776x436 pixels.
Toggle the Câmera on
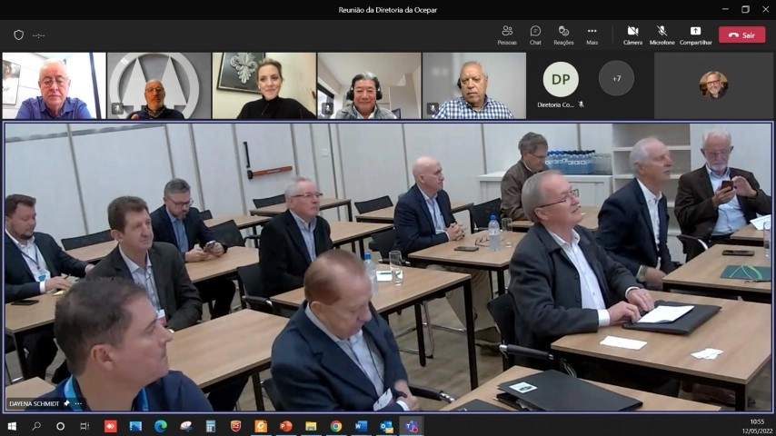click(632, 35)
